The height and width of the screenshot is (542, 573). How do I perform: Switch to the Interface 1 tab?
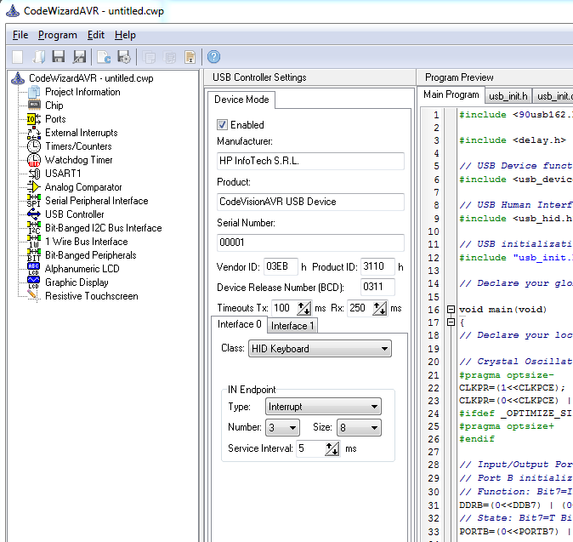coord(292,326)
